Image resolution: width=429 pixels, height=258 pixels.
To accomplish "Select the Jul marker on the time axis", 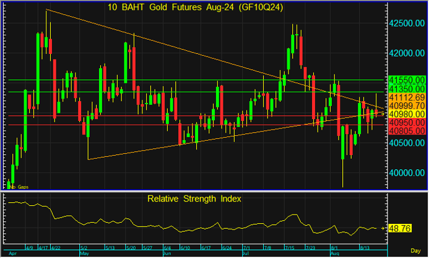I will pos(246,254).
